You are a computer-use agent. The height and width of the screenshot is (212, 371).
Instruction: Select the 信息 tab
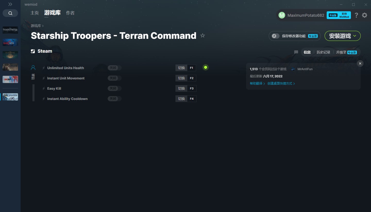(307, 52)
